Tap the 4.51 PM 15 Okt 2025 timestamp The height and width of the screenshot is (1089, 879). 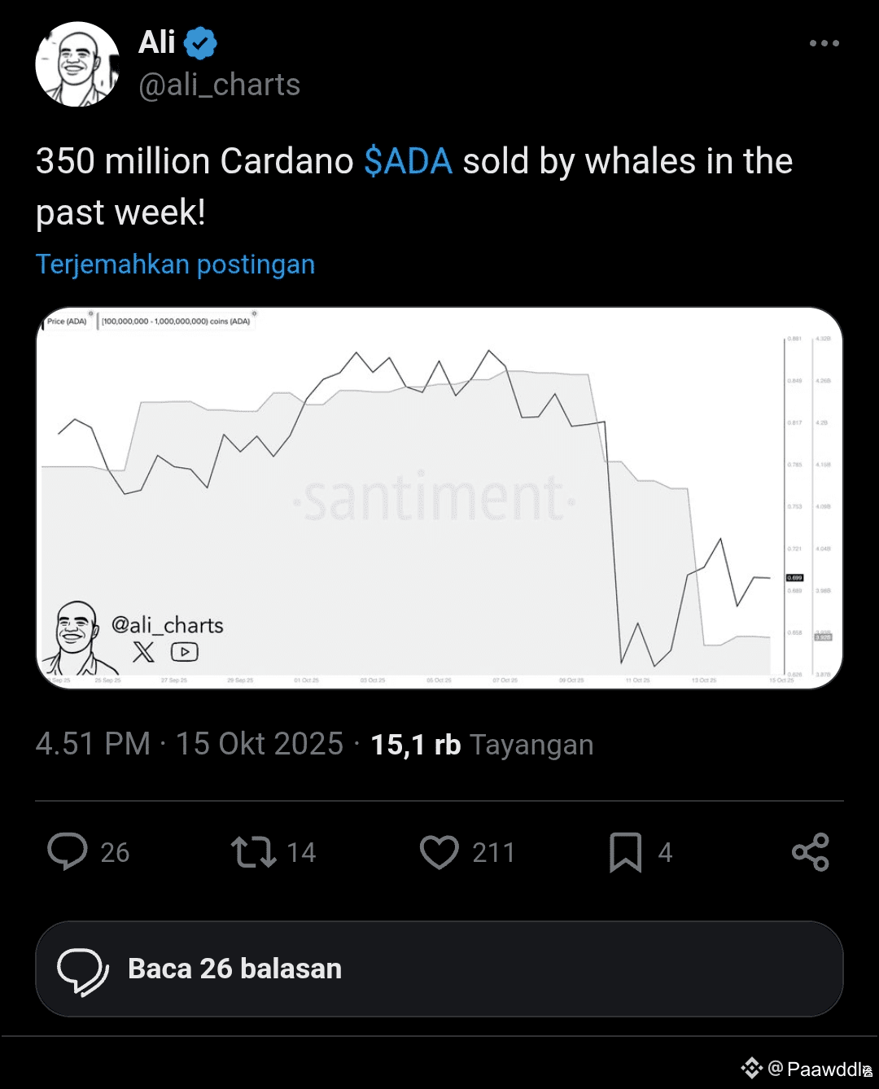click(x=190, y=745)
